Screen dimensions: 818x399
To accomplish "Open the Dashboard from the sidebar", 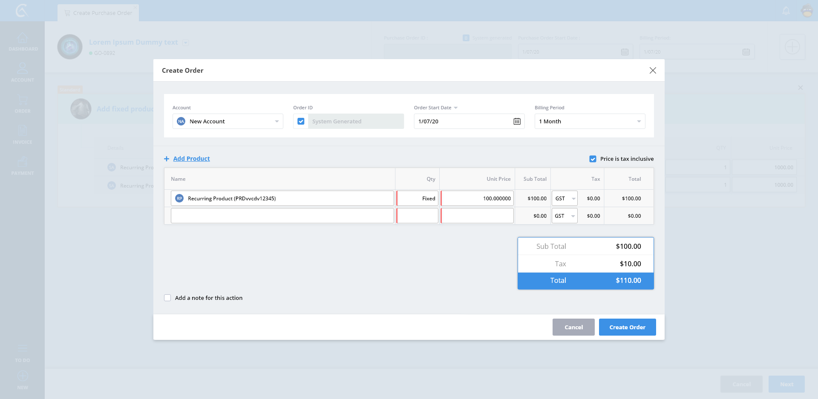I will tap(23, 42).
